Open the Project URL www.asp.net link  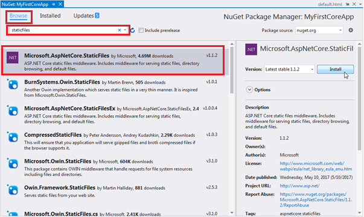pyautogui.click(x=299, y=186)
